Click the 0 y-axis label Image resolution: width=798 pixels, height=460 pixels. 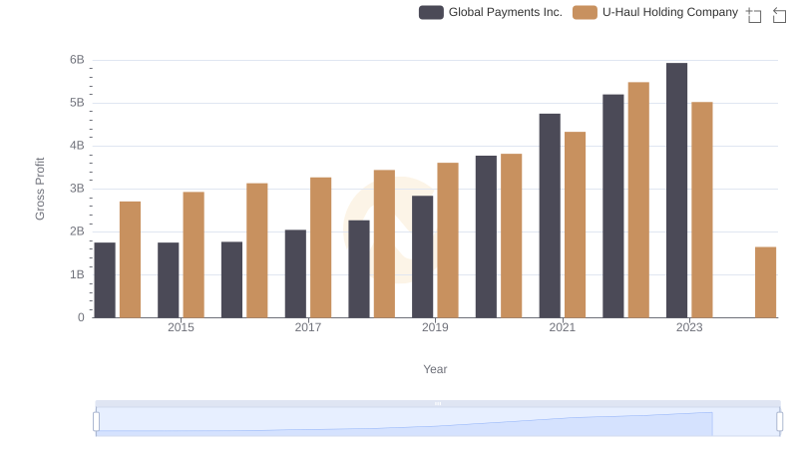coord(81,317)
